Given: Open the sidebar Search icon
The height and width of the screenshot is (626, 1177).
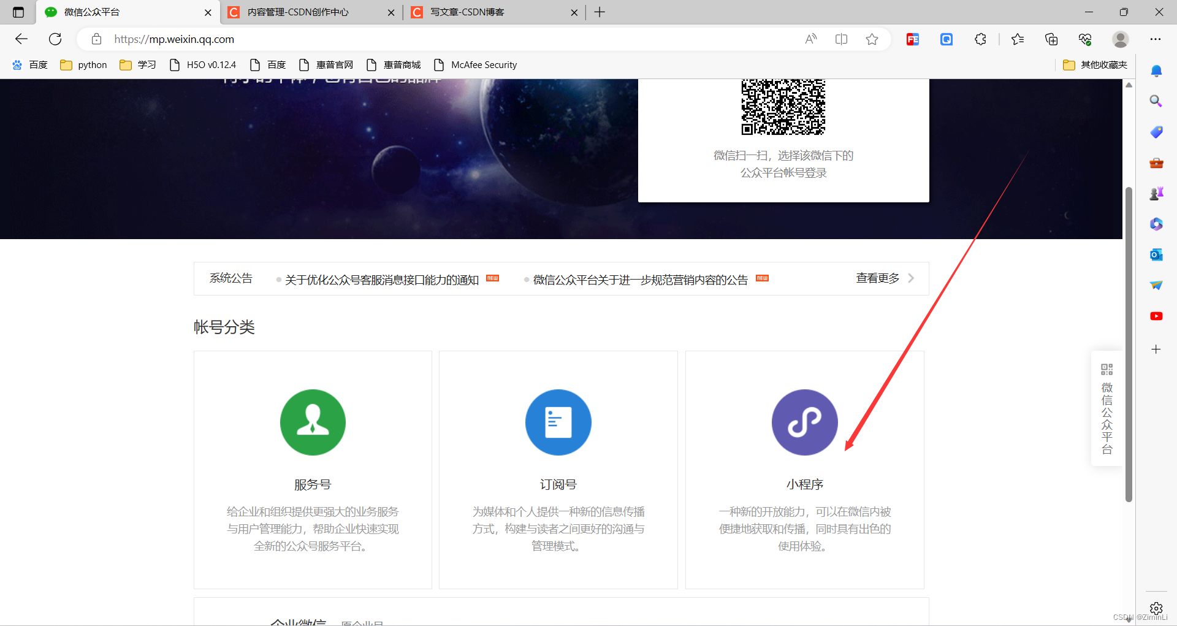Looking at the screenshot, I should [x=1156, y=101].
